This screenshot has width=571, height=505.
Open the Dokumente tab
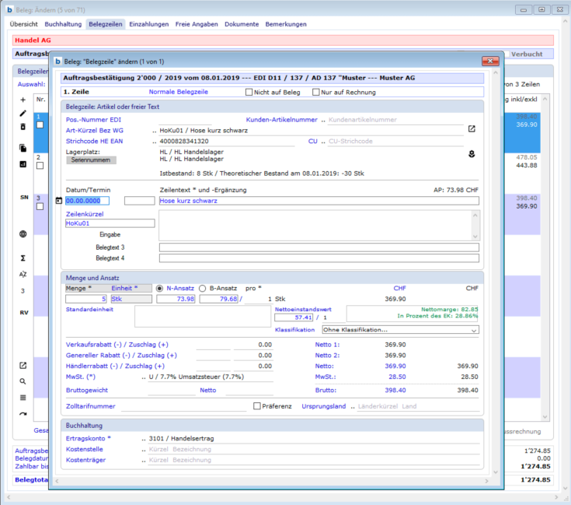(242, 24)
